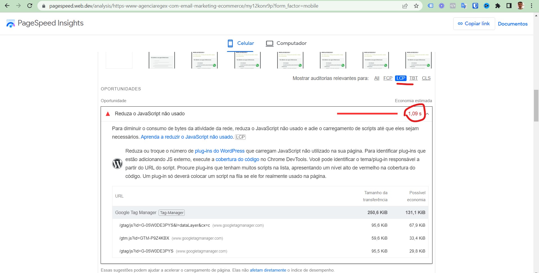Screen dimensions: 539x273
Task: Click the red triangle warning icon
Action: [108, 114]
